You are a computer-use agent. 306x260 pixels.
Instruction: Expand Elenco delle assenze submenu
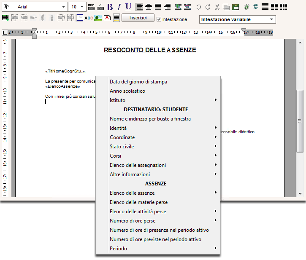point(158,193)
